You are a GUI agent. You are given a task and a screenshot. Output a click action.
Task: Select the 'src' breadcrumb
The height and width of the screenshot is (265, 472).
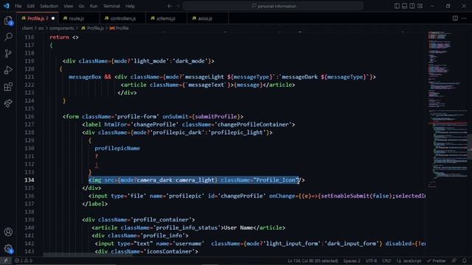(41, 28)
